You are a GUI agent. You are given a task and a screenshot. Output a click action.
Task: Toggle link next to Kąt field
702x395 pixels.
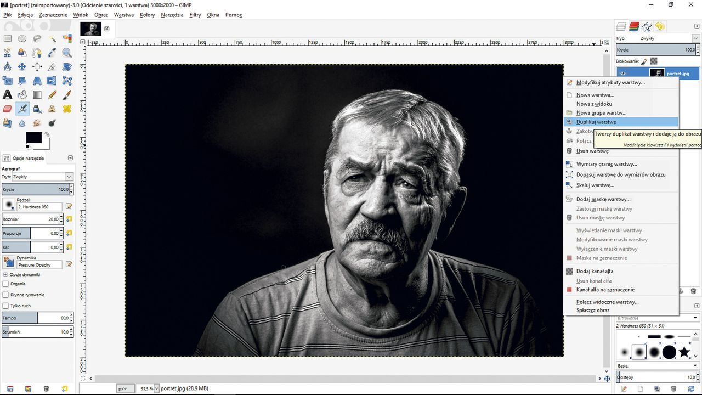[69, 247]
